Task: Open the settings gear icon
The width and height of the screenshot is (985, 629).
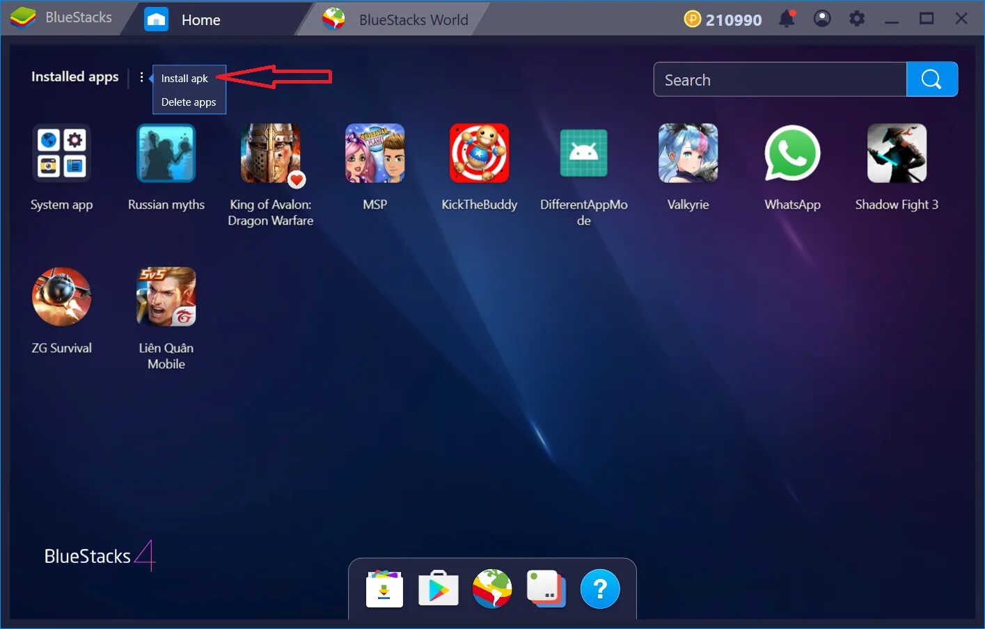Action: point(857,19)
